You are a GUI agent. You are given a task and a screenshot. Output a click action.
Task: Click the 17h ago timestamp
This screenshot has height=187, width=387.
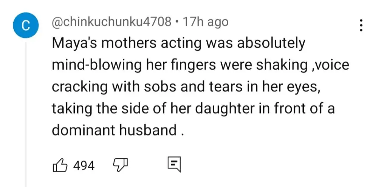tap(206, 22)
